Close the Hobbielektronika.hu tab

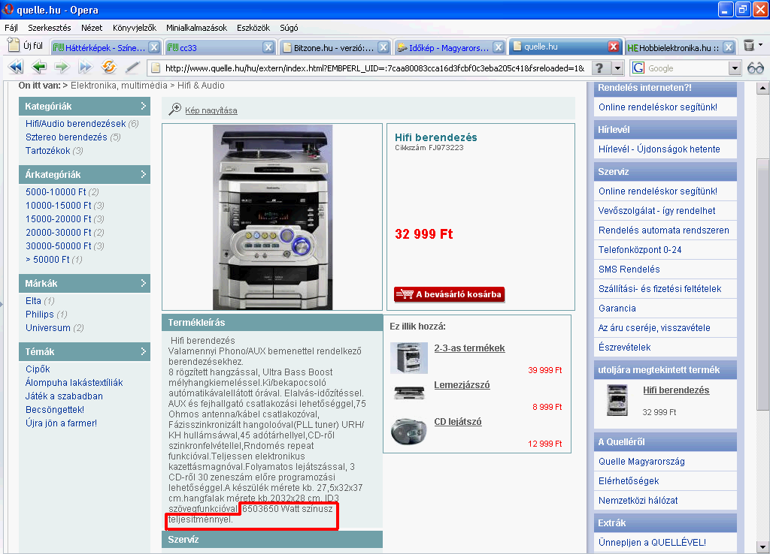(x=729, y=47)
